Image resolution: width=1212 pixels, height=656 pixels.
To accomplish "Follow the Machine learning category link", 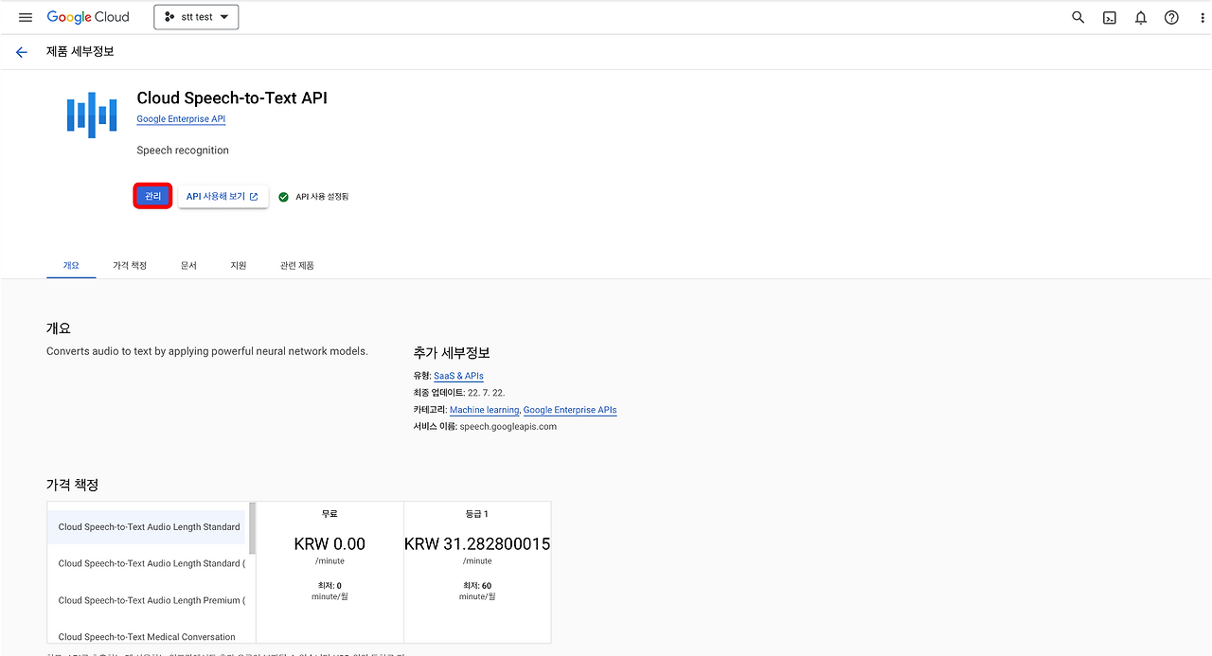I will coord(484,409).
